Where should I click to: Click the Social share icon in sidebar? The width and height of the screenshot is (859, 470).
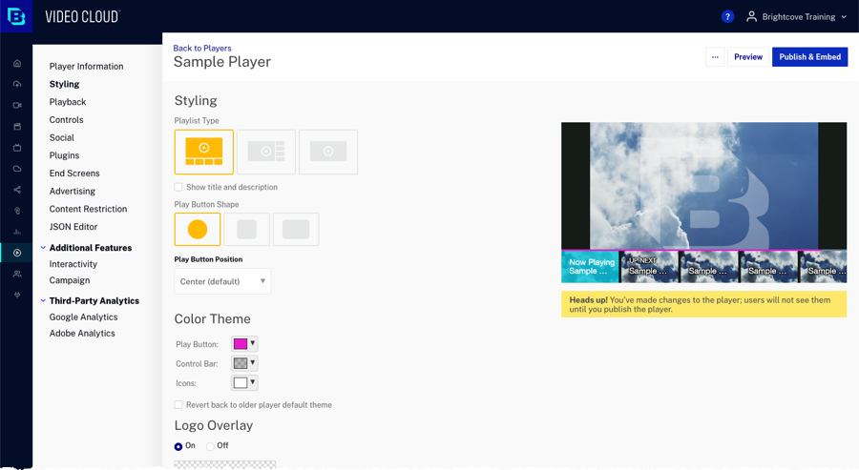tap(17, 190)
